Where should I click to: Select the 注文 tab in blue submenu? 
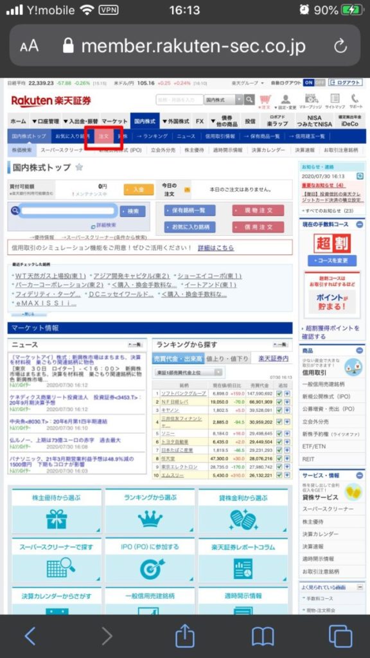click(103, 136)
